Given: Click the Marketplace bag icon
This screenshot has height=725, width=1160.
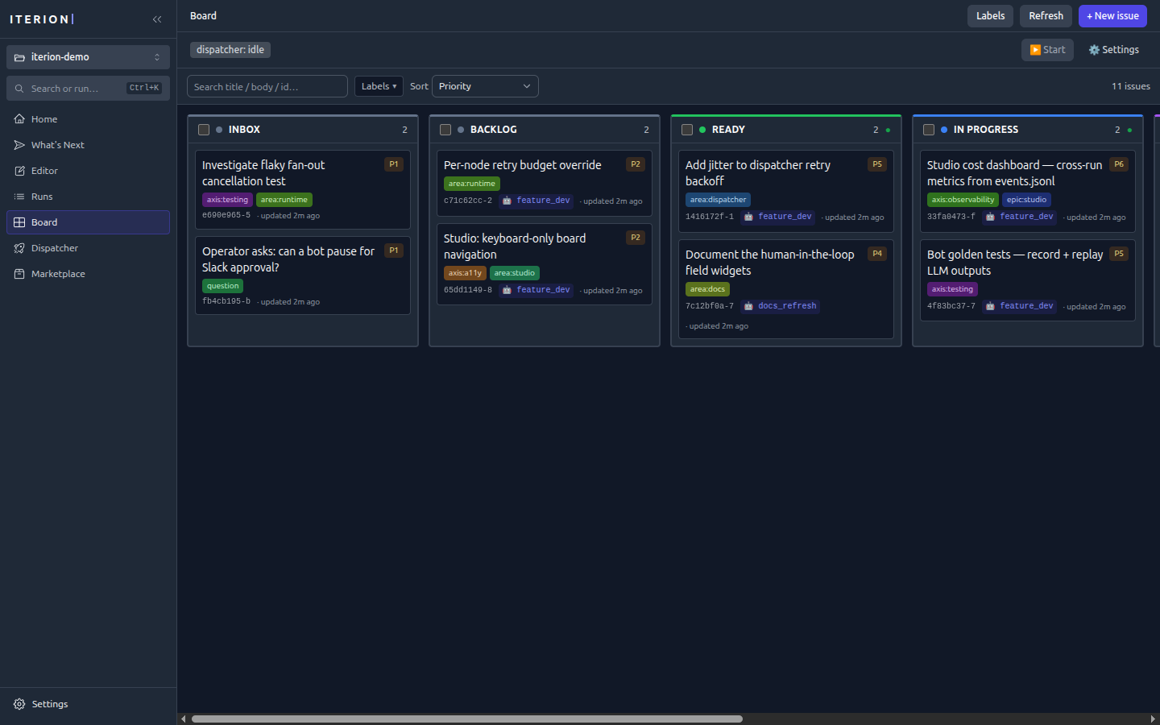Looking at the screenshot, I should [x=19, y=274].
